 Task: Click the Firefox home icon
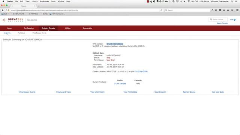[228, 10]
